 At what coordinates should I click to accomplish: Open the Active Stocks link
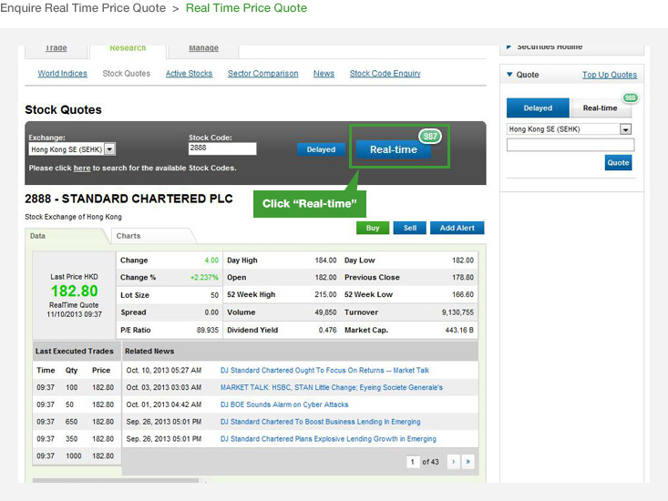pos(189,73)
